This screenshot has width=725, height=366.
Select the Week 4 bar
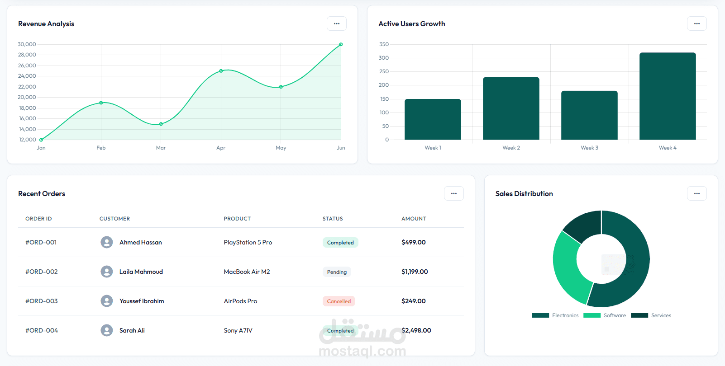click(668, 96)
